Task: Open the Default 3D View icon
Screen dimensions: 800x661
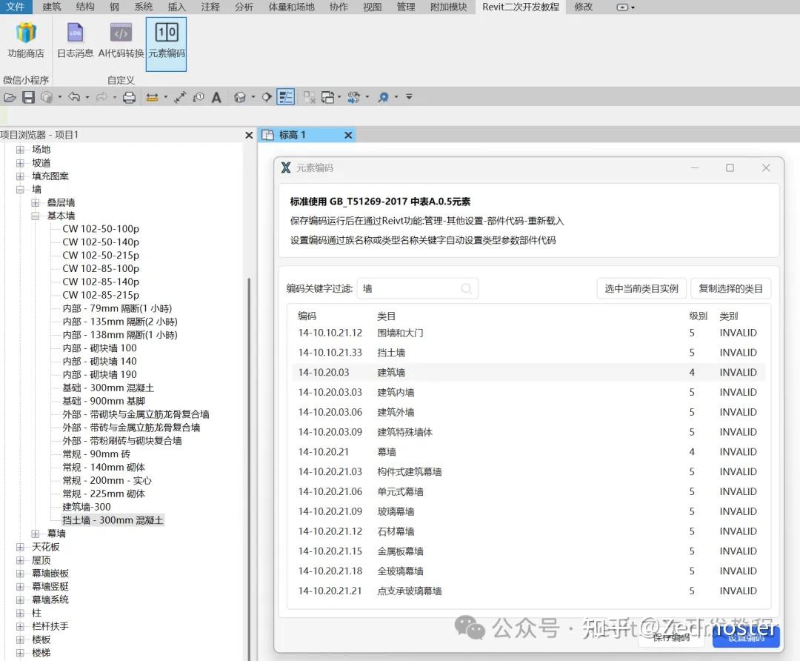Action: (239, 96)
